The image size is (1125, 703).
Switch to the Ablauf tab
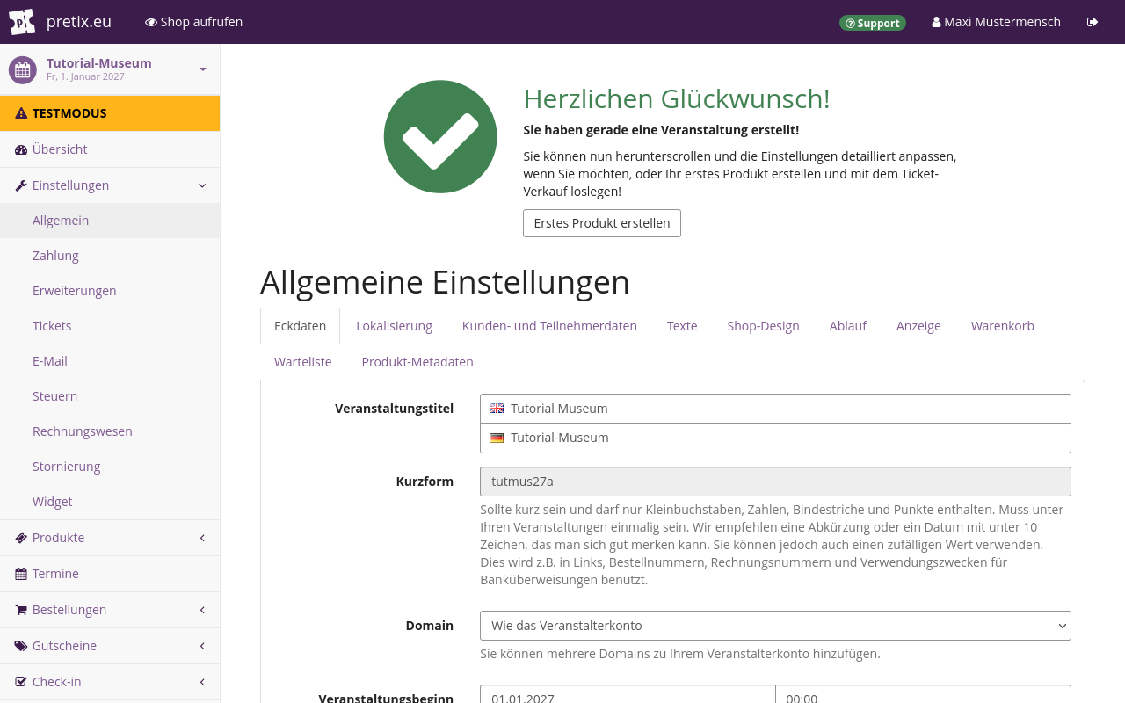(x=848, y=326)
